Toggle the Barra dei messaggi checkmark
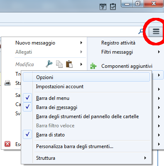The height and width of the screenshot is (166, 164). (27, 107)
